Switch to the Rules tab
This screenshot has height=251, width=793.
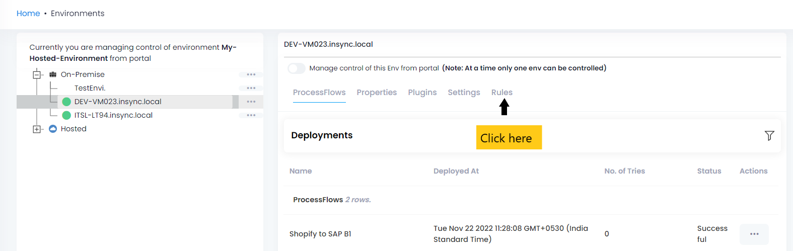coord(501,93)
